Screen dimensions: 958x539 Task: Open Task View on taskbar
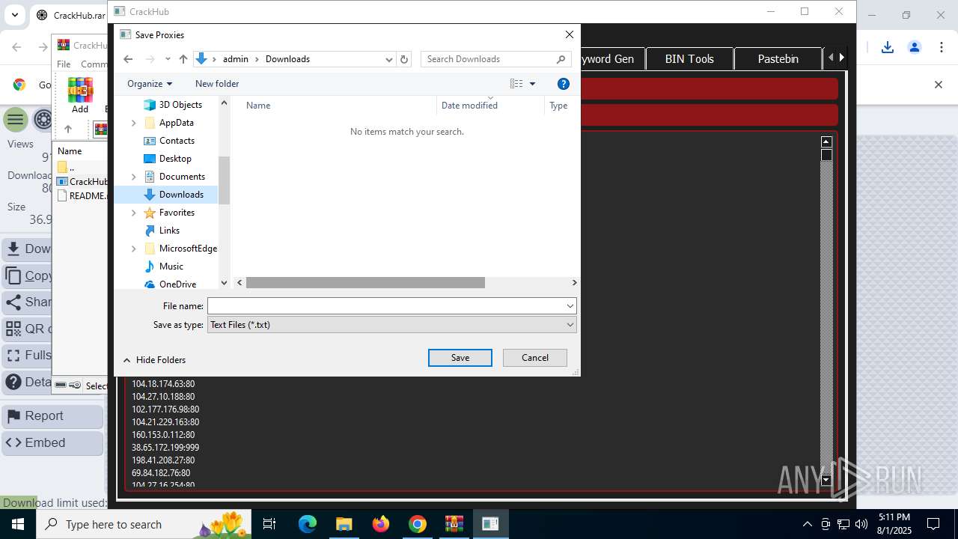click(x=270, y=524)
